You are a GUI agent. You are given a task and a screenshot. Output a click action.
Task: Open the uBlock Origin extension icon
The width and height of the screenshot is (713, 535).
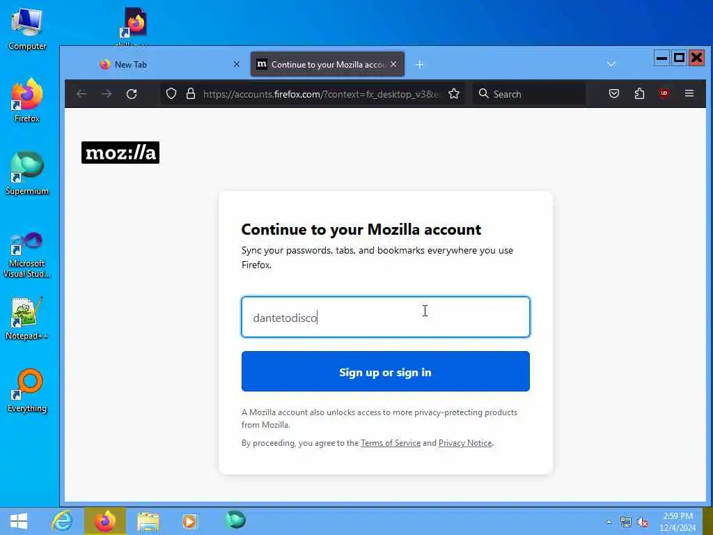tap(664, 94)
